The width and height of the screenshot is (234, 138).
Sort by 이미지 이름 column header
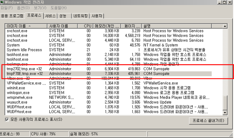coord(26,26)
